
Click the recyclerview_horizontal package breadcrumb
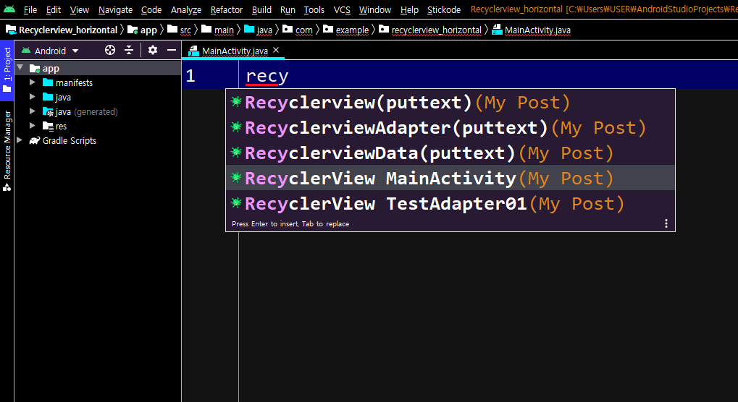coord(430,30)
